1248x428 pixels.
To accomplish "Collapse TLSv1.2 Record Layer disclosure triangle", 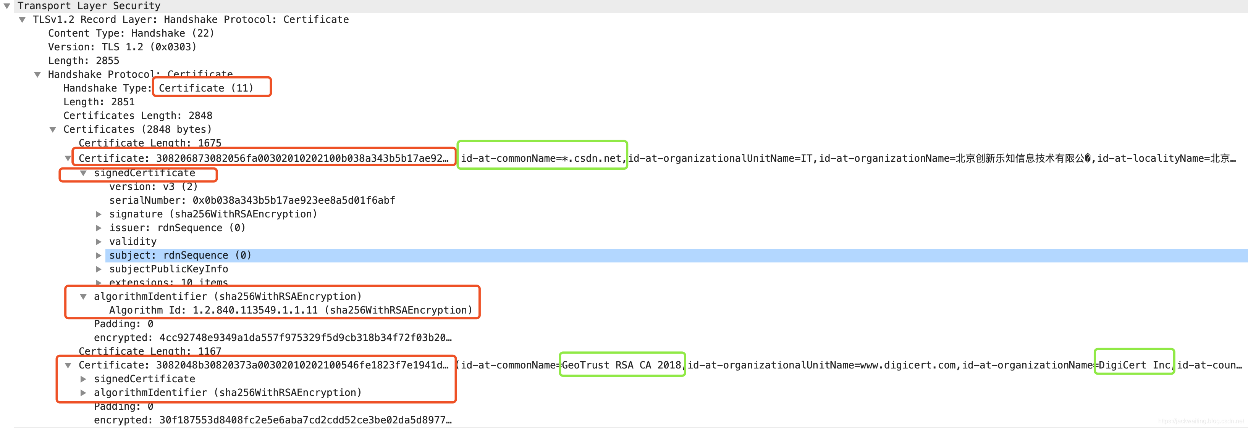I will tap(22, 20).
